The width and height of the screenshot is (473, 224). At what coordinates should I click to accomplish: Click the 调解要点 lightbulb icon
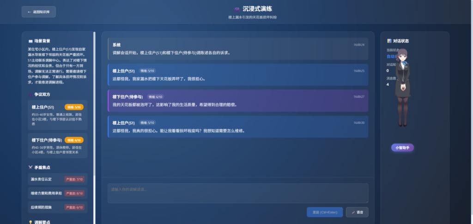[x=30, y=222]
